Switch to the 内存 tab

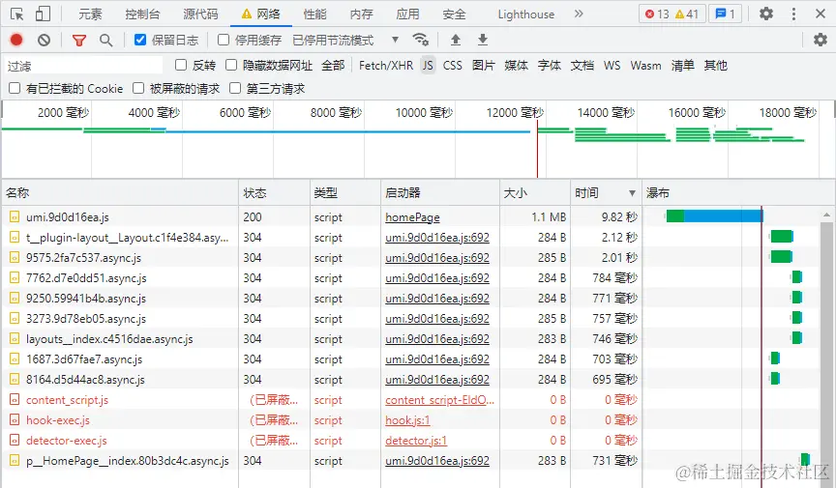coord(361,14)
